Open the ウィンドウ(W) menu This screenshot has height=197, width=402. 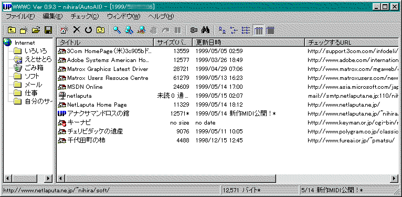pyautogui.click(x=124, y=16)
